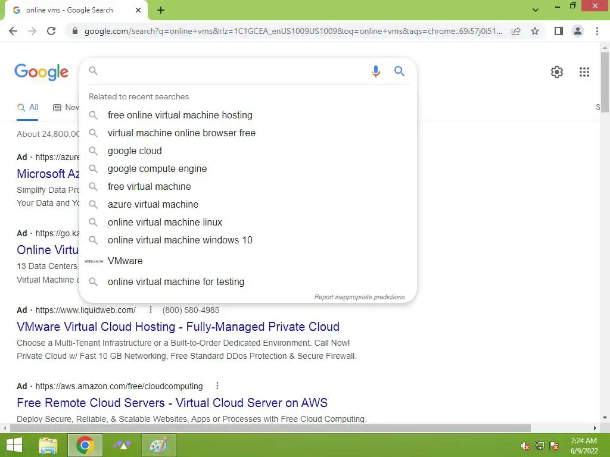The height and width of the screenshot is (457, 610).
Task: Open Google quick settings gear
Action: tap(557, 72)
